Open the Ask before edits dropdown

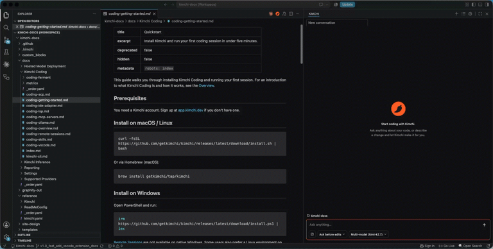[x=332, y=234]
